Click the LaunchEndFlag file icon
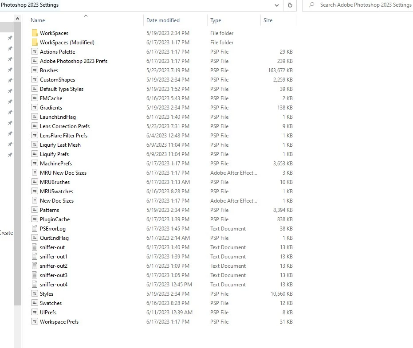Screen dimensions: 413x348 pos(35,117)
